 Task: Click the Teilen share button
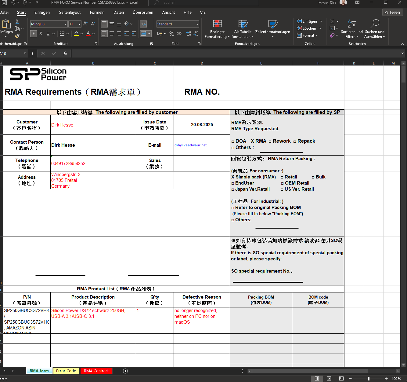pyautogui.click(x=392, y=13)
